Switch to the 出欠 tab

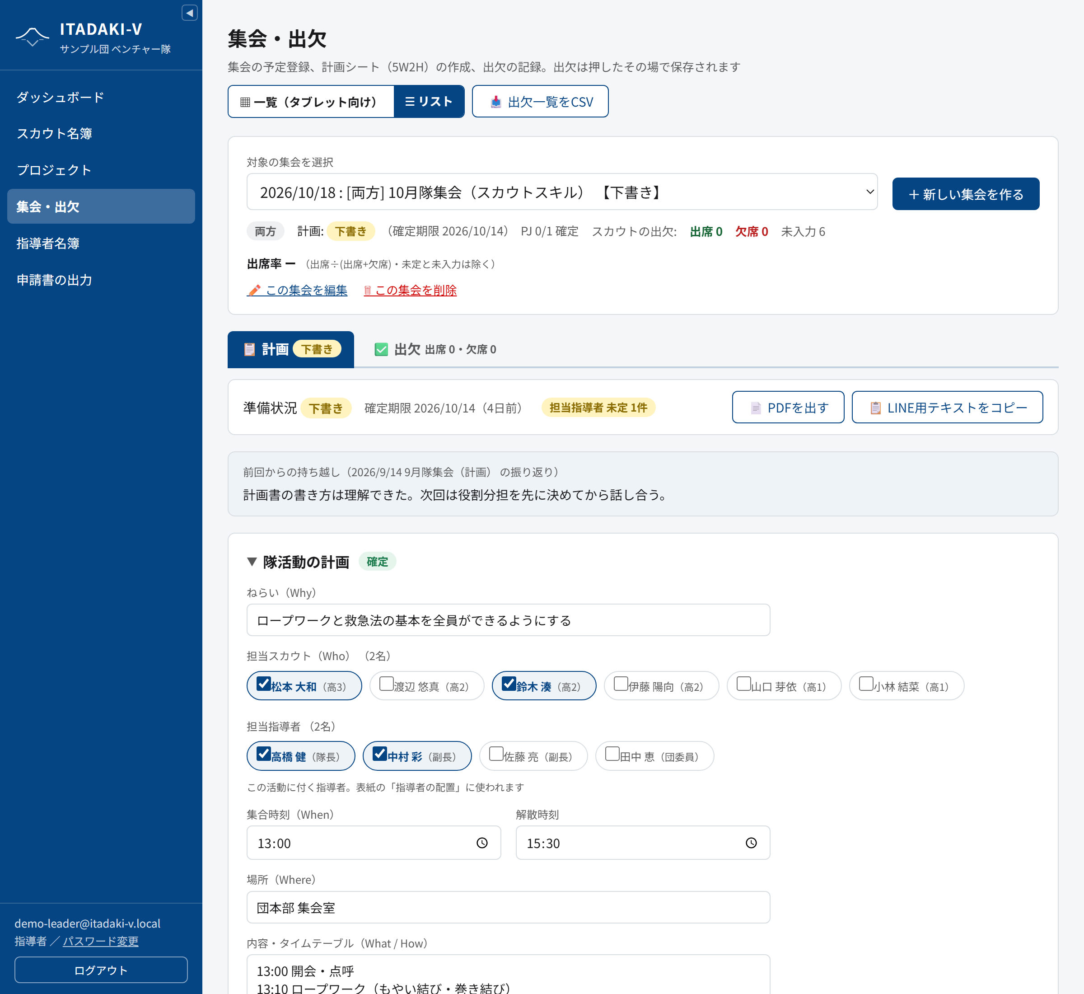pyautogui.click(x=435, y=350)
